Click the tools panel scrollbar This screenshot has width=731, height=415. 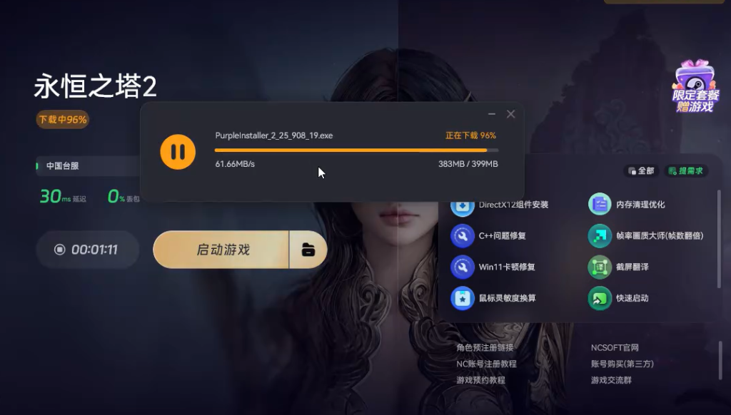tap(720, 239)
